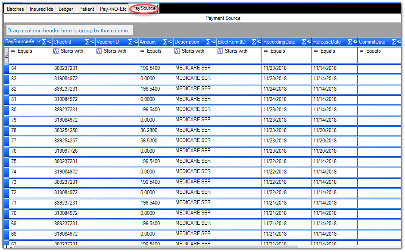Click the summary sigma icon in CommitDate header
405x252 pixels.
(394, 42)
